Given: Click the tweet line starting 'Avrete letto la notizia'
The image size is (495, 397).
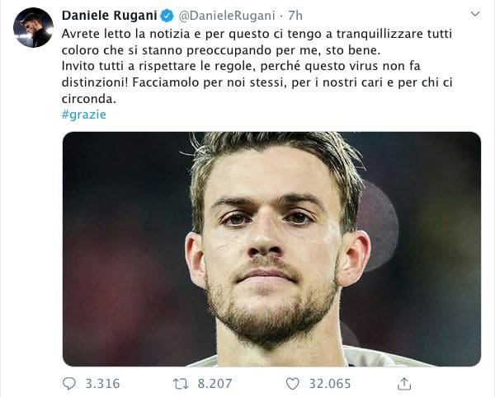Looking at the screenshot, I should click(x=257, y=34).
